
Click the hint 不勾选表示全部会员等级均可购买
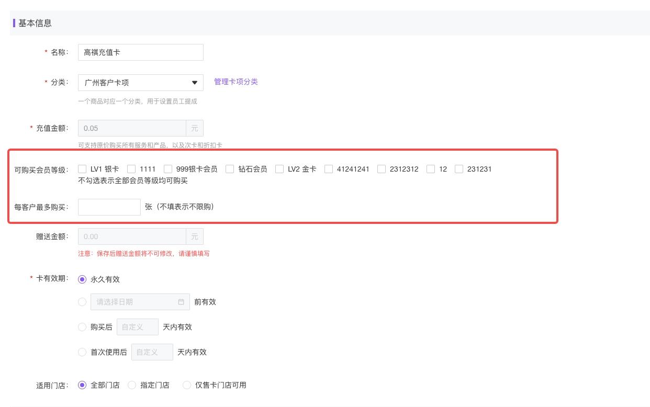pyautogui.click(x=133, y=180)
